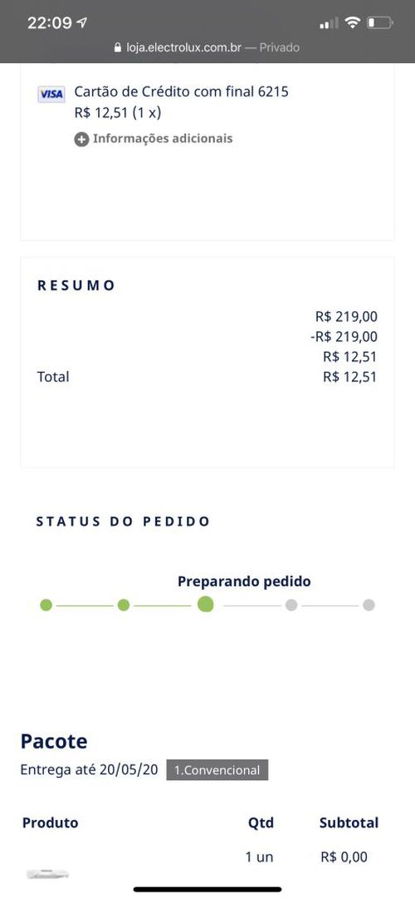Tap the lock icon in the address bar
The image size is (415, 900).
119,47
